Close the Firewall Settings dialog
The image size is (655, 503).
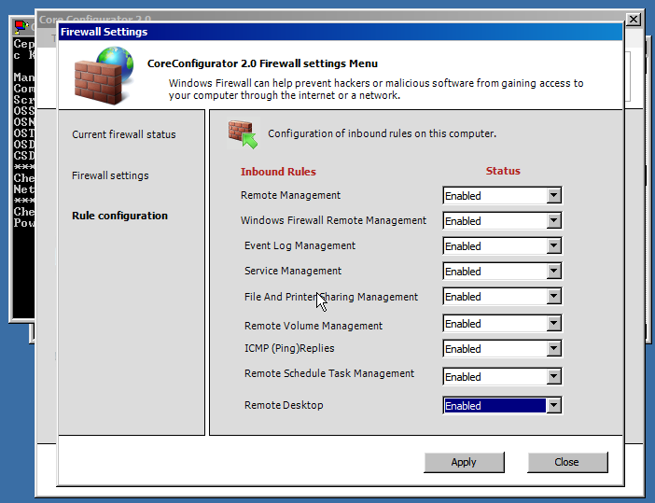click(x=567, y=462)
